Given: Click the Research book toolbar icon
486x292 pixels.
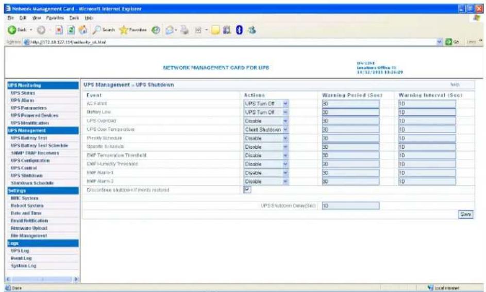Looking at the screenshot, I should [x=227, y=30].
